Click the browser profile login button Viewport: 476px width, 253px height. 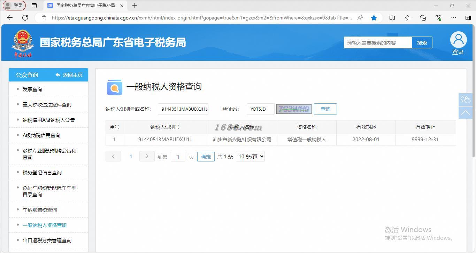(14, 6)
